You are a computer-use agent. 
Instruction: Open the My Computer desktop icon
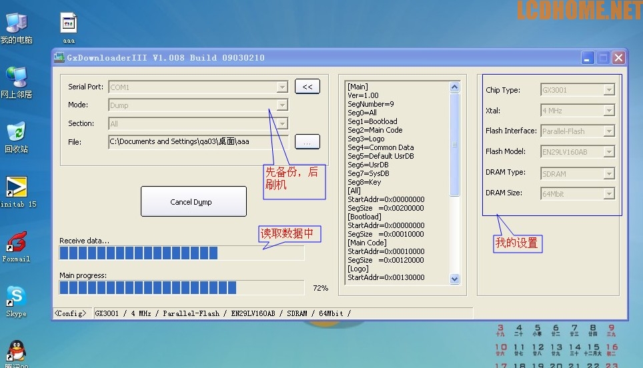click(x=17, y=28)
